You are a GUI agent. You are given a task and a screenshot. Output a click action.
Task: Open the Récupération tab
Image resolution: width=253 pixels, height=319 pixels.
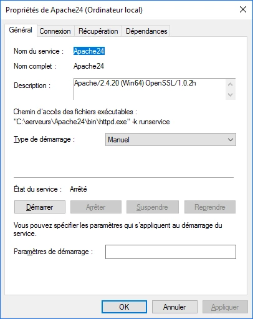pos(98,31)
